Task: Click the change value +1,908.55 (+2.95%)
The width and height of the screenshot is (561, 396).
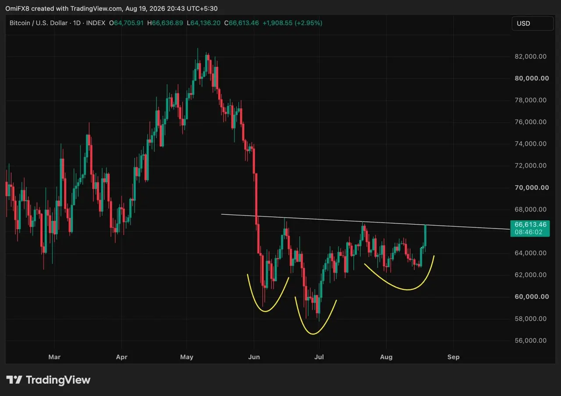Action: 292,22
